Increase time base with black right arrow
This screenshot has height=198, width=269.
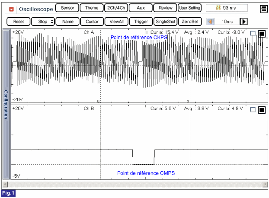coord(244,21)
